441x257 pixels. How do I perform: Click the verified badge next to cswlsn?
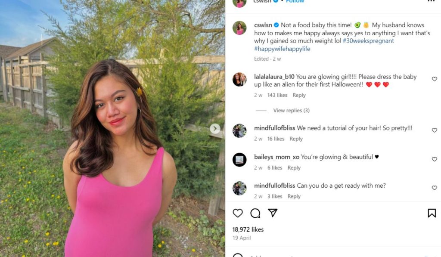(x=275, y=2)
